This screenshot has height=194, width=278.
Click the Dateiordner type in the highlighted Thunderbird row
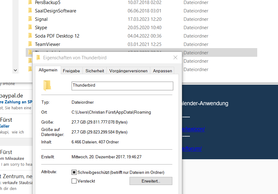tap(196, 53)
